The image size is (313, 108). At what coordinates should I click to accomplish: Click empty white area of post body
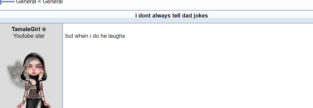point(187,75)
